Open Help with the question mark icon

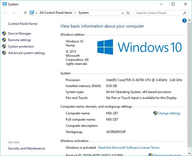coord(184,21)
